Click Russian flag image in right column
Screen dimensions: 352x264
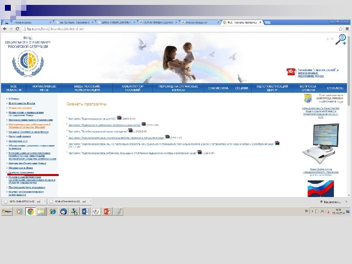coord(321,189)
